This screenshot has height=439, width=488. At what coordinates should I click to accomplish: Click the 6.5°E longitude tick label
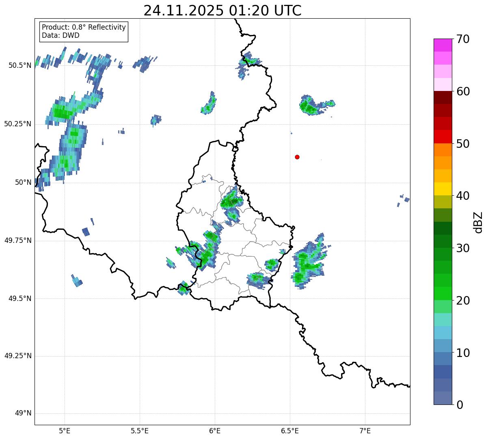click(290, 430)
